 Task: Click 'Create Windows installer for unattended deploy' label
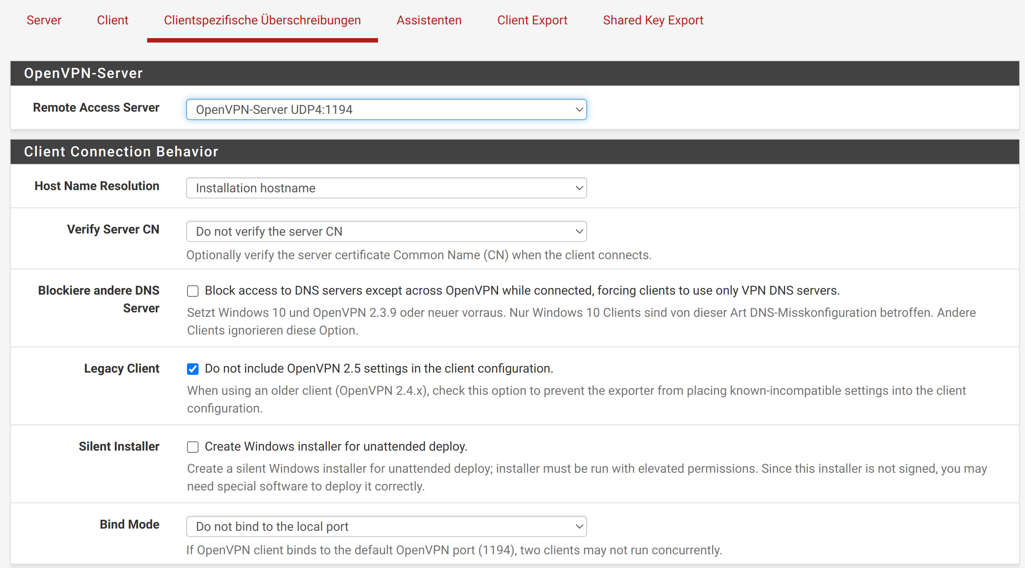[x=336, y=447]
